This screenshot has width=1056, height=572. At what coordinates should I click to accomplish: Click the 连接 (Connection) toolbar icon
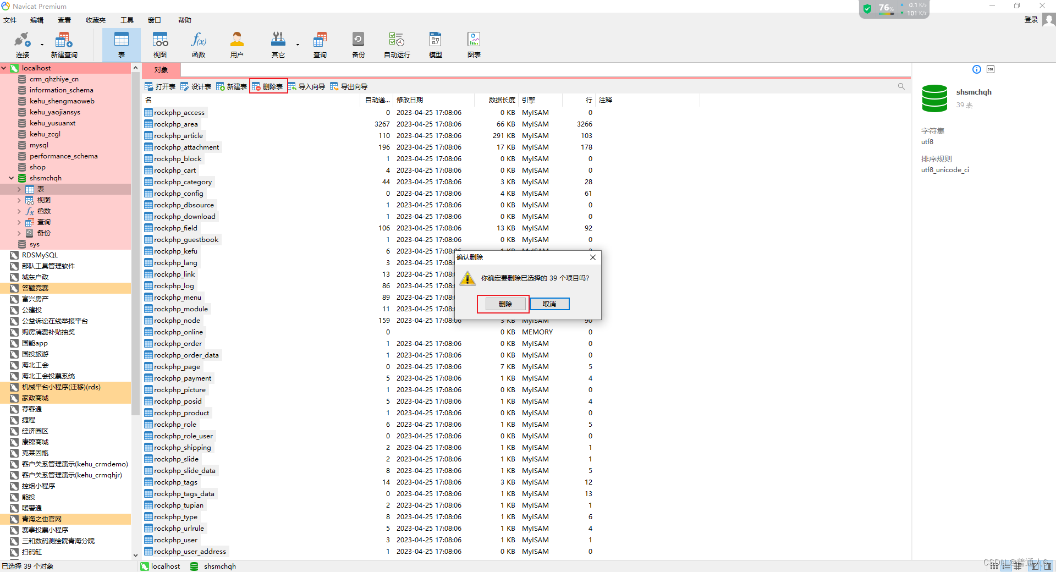tap(23, 45)
